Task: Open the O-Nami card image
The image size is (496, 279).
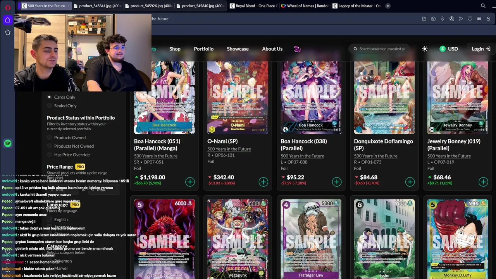Action: coord(238,97)
